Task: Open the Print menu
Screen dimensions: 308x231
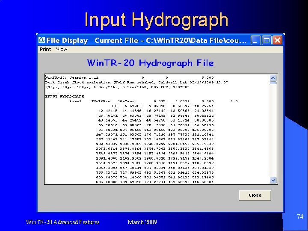Action: (45, 49)
